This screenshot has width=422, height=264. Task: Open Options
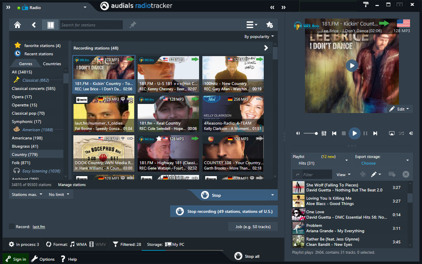43,259
